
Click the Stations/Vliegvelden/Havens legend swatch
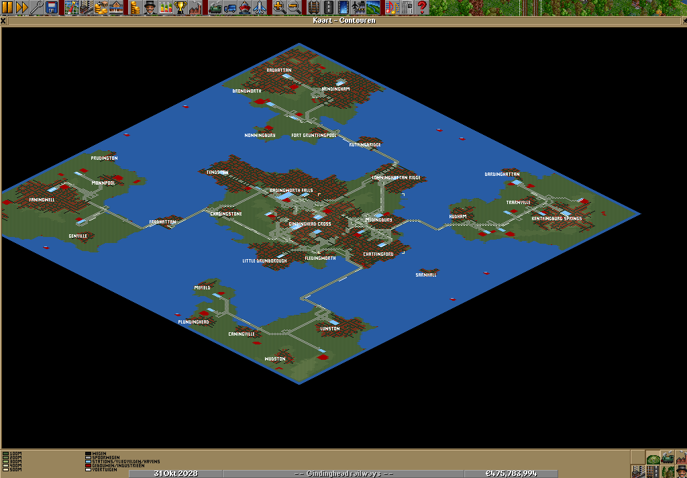(x=88, y=461)
